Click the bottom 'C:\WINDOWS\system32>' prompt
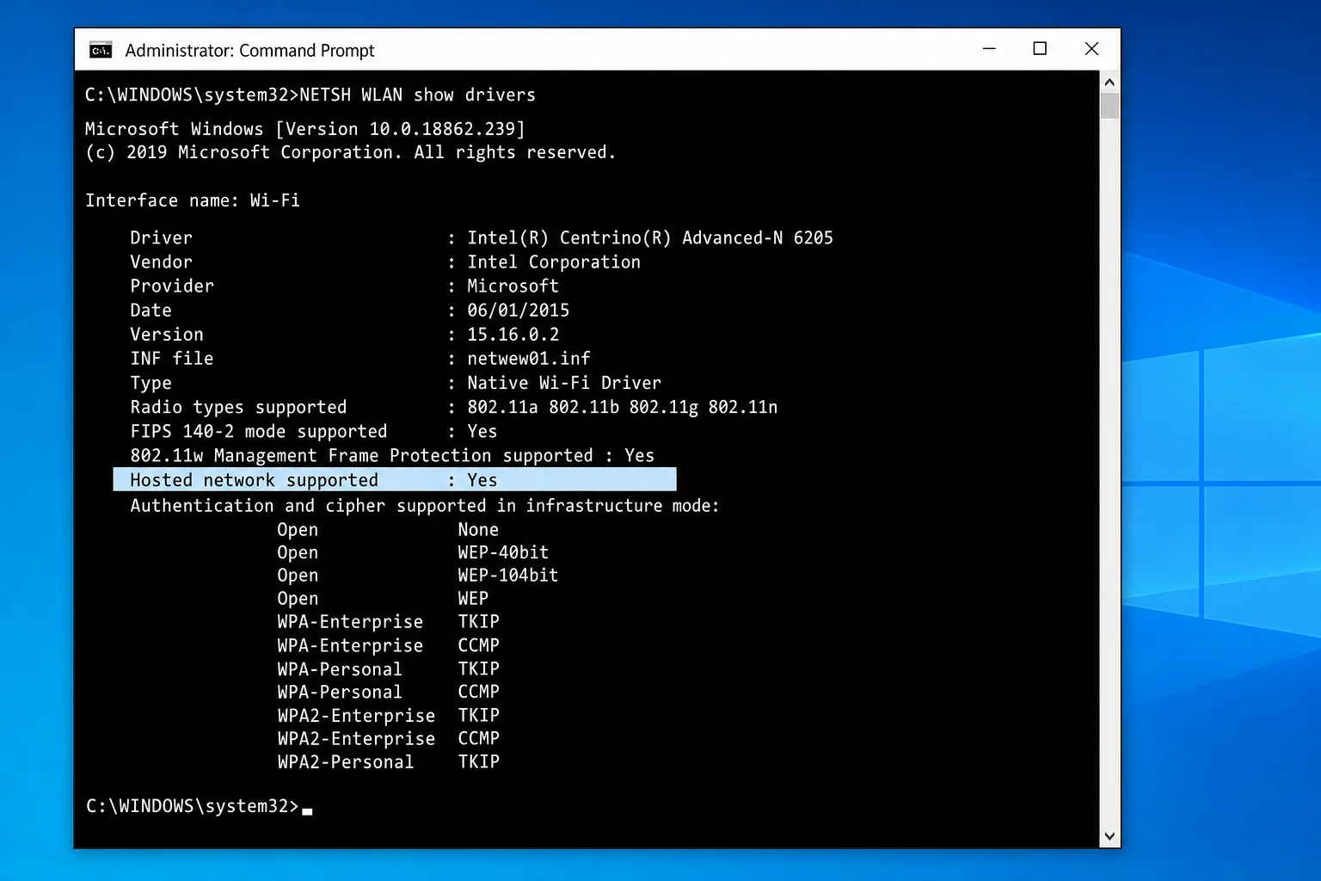This screenshot has width=1321, height=881. tap(192, 806)
